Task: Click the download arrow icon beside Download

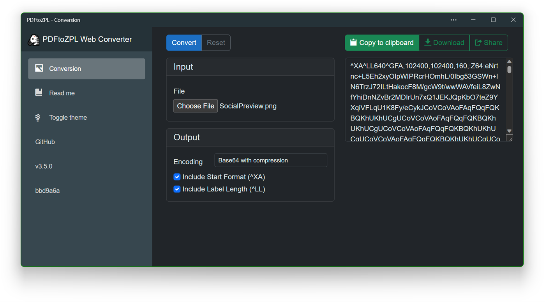Action: click(429, 42)
